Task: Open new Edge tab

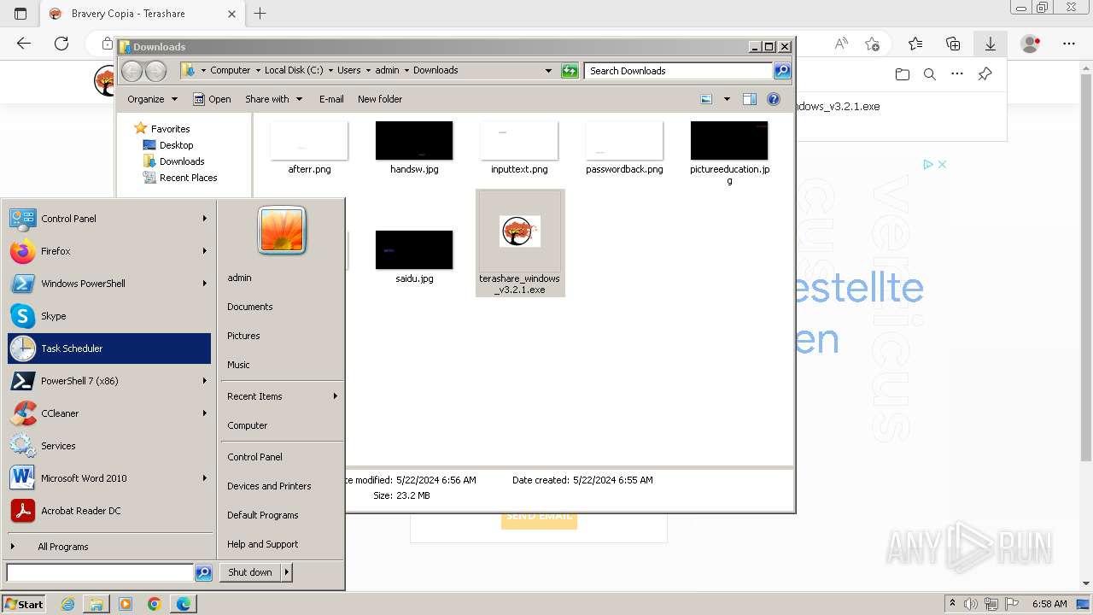Action: click(x=260, y=14)
